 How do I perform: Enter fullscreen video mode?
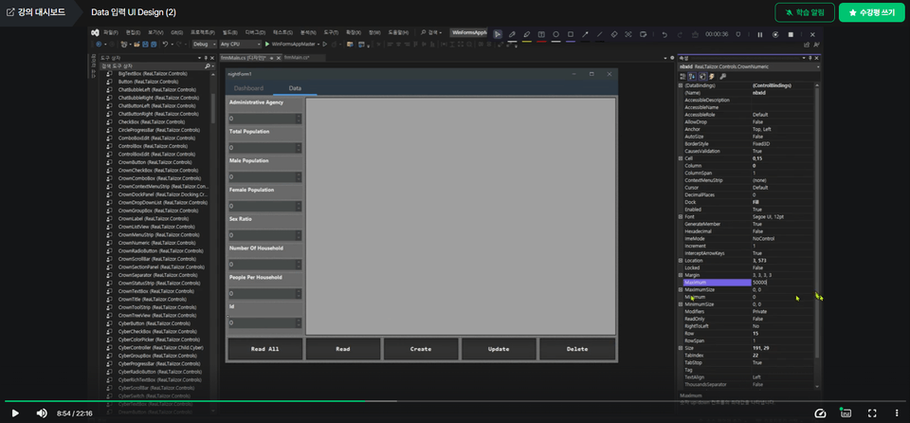coord(871,413)
